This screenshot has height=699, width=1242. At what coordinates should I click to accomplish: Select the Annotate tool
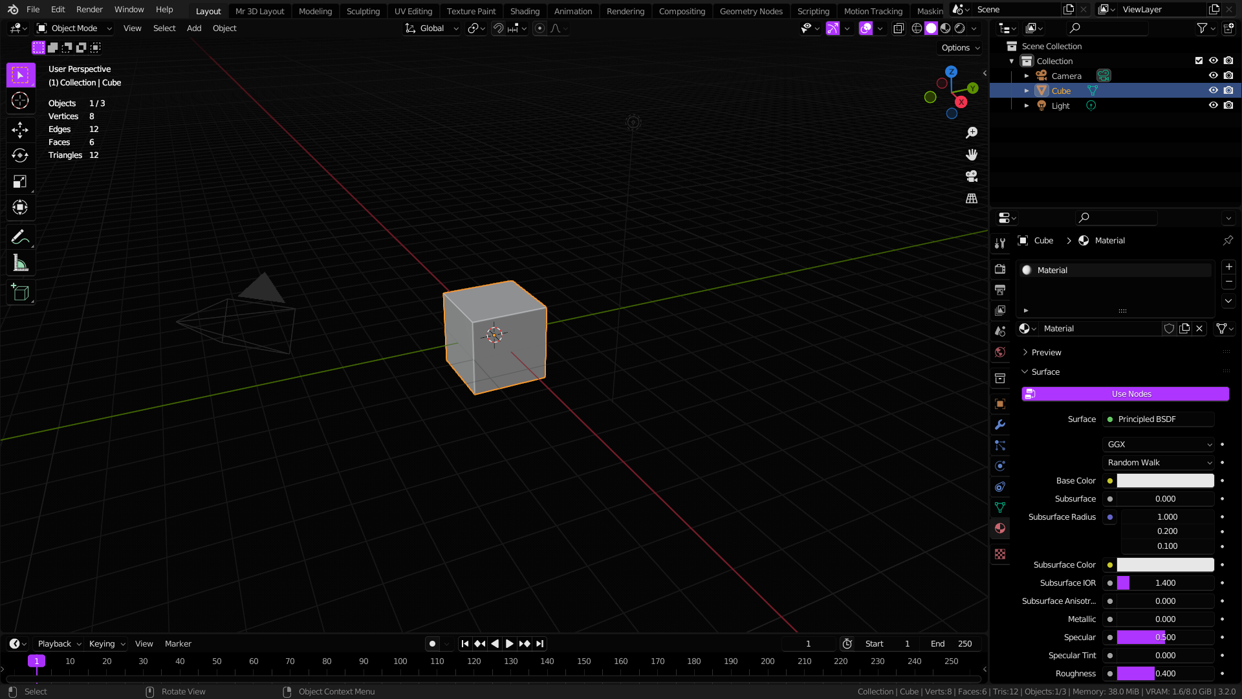(20, 237)
